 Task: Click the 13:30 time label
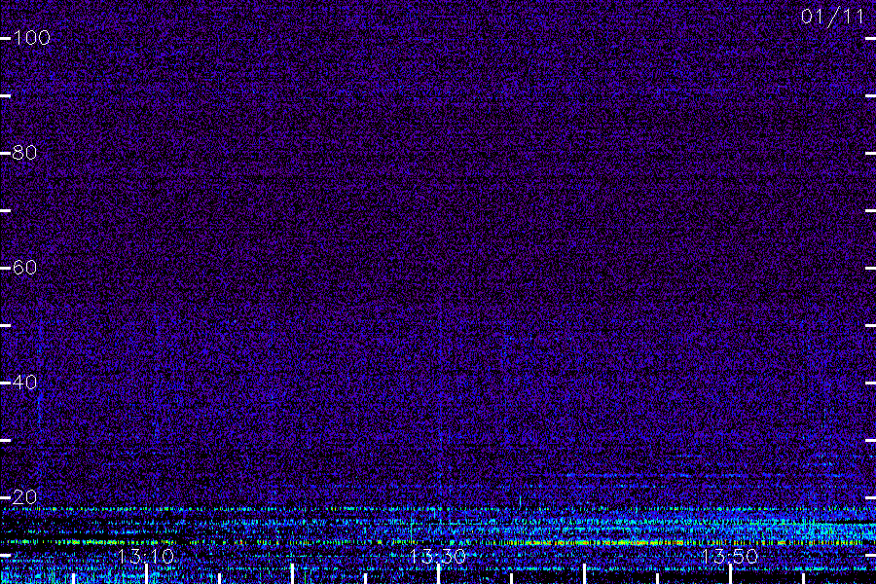coord(437,557)
